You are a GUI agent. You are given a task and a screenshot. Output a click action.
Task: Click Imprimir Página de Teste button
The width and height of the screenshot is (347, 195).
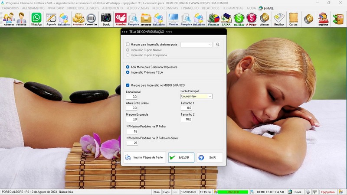tap(145, 157)
